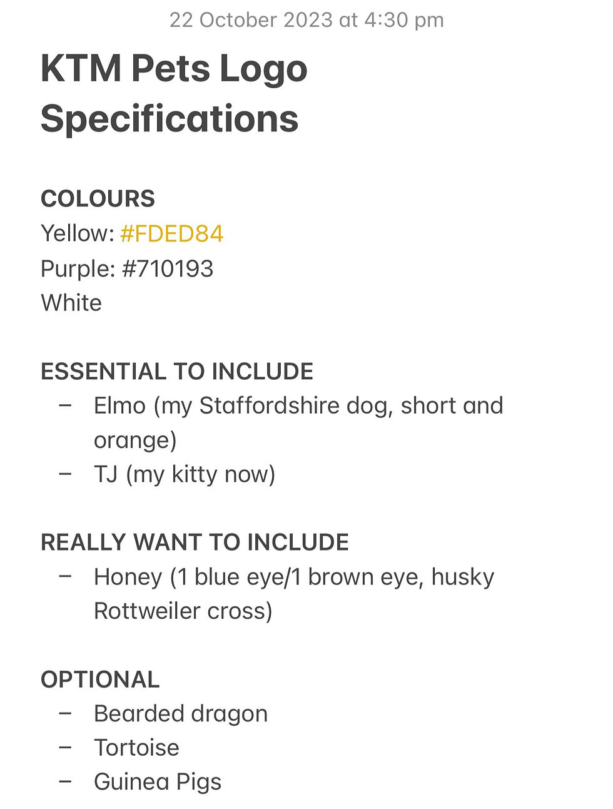Click the OPTIONAL heading
613x809 pixels.
coord(100,679)
